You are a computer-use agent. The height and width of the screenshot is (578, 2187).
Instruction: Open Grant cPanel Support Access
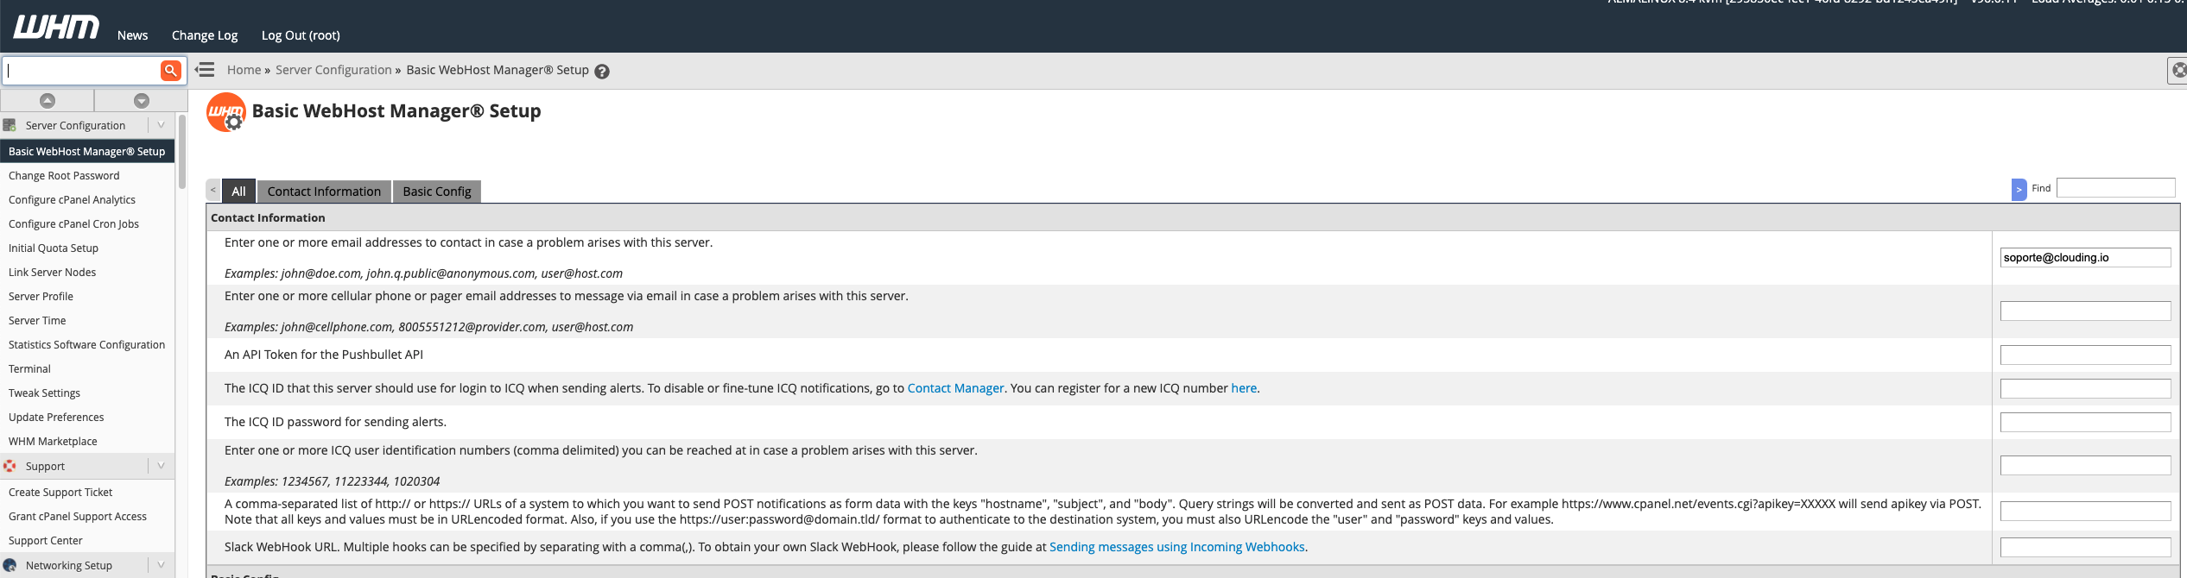[x=78, y=516]
